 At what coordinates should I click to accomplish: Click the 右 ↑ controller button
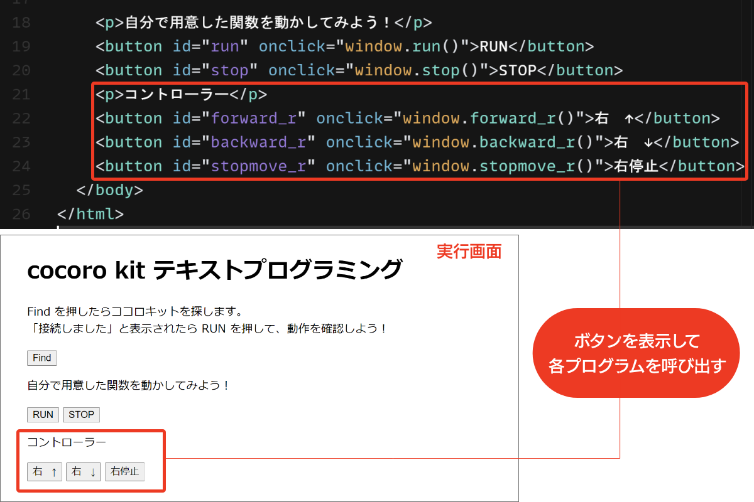(x=44, y=471)
